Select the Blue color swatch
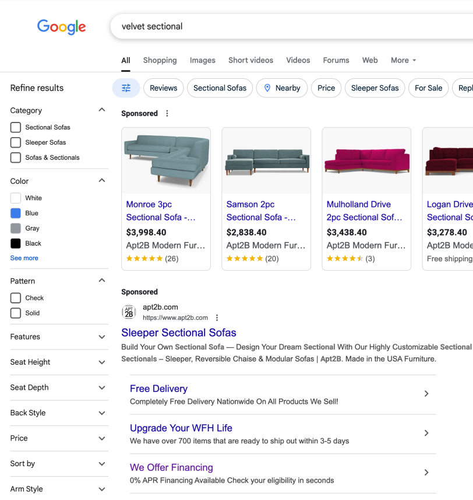 16,214
